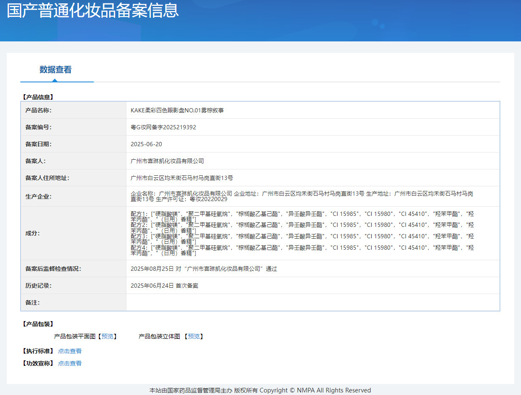The height and width of the screenshot is (395, 521).
Task: Click the 【产品信息】 section heading
Action: tap(38, 97)
